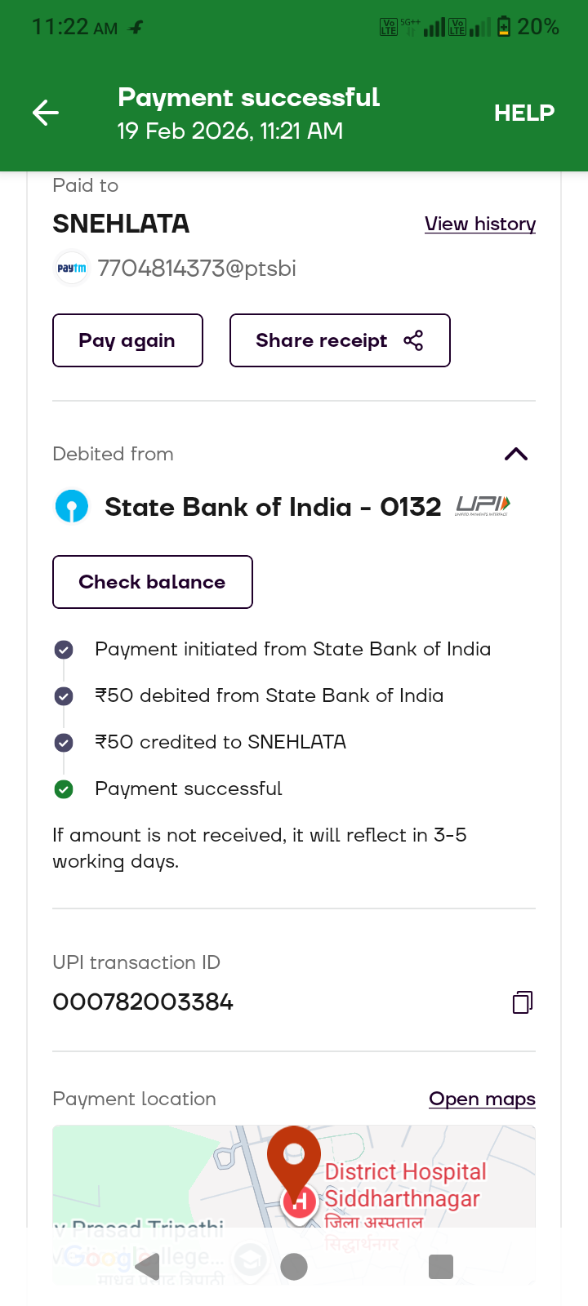Tap the back arrow in header
588x1306 pixels.
click(x=46, y=113)
